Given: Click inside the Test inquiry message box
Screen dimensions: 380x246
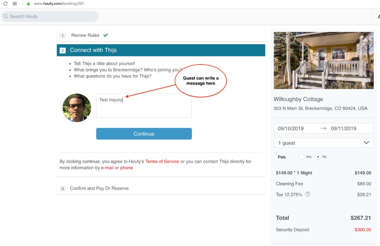Looking at the screenshot, I should pyautogui.click(x=144, y=105).
